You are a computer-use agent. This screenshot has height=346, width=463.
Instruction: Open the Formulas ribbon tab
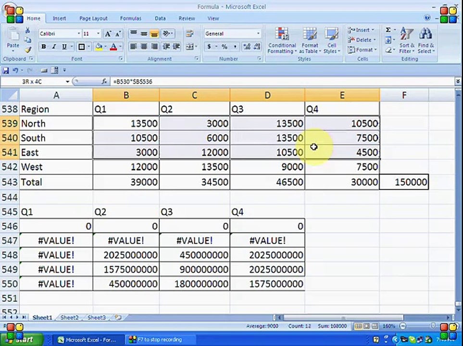tap(130, 18)
